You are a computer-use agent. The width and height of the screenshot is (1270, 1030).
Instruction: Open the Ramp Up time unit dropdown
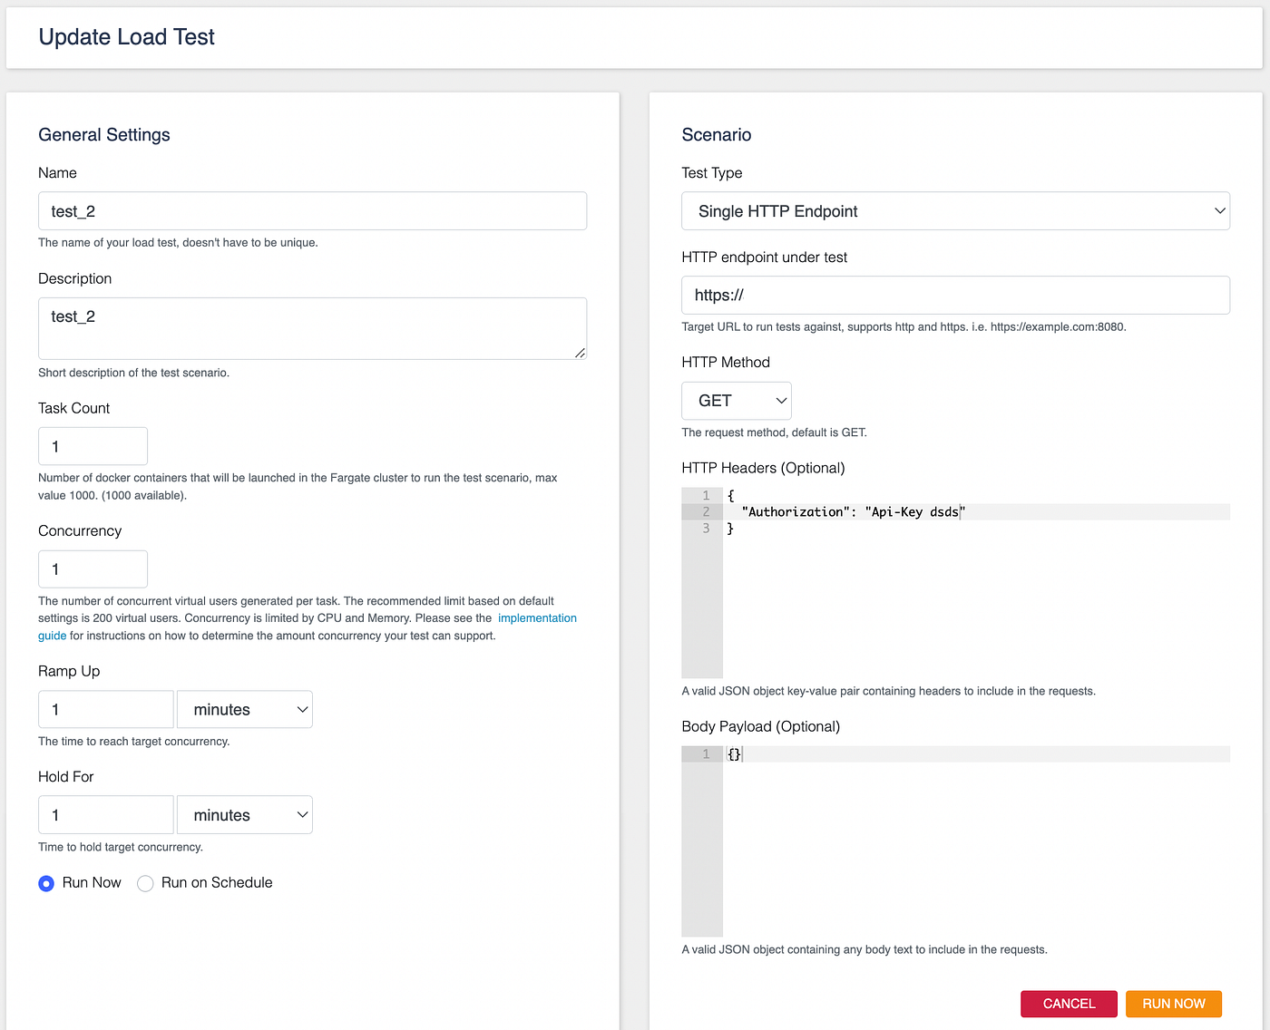click(244, 709)
